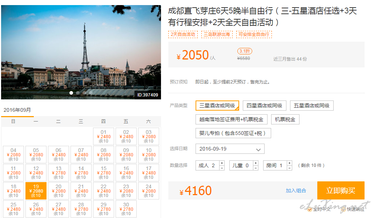Select first carousel dot on photo
Screen dimensions: 374x218
pos(71,93)
